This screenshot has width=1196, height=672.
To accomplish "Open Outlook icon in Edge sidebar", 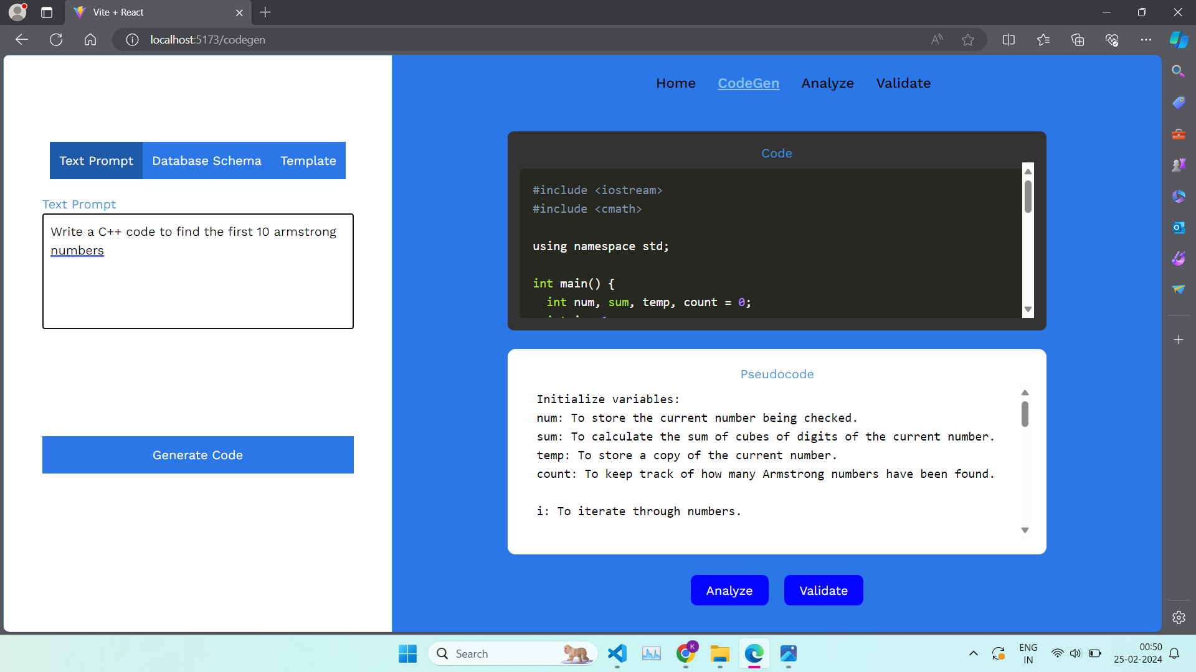I will point(1178,228).
